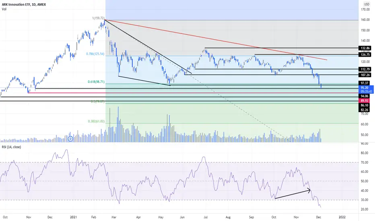Select the magenta horizontal support line
This screenshot has height=221, width=375.
193,93
